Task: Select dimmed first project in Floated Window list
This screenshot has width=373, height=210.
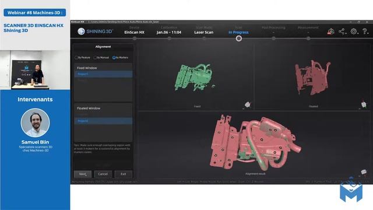Action: tap(104, 115)
